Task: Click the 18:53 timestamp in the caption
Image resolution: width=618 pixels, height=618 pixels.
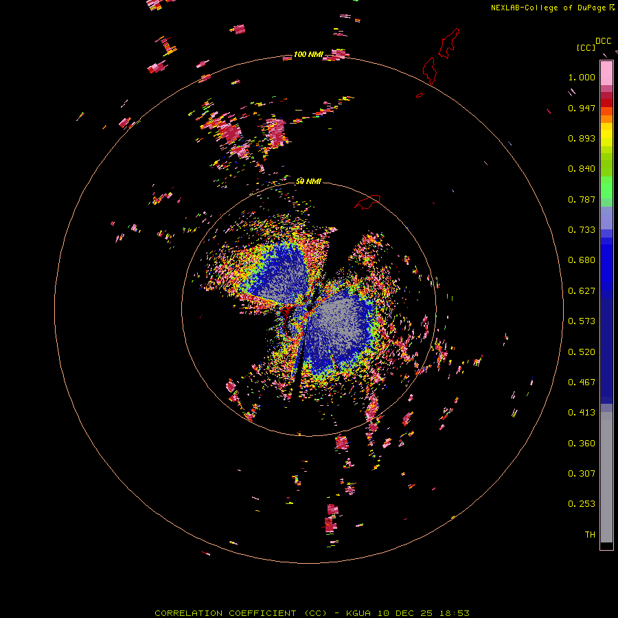Action: tap(455, 613)
